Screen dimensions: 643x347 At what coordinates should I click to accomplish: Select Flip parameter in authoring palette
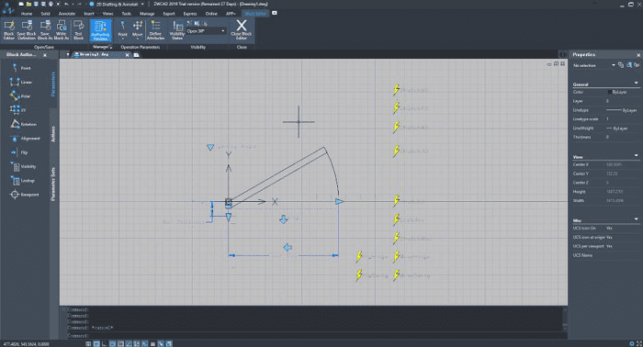[x=20, y=152]
